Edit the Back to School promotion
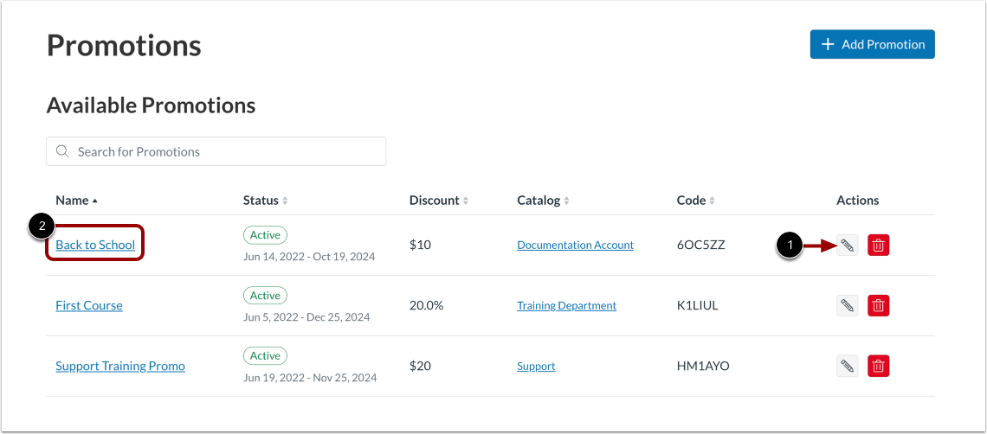 848,246
